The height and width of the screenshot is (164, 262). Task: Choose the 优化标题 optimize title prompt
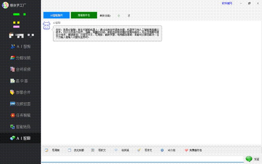pos(76,150)
